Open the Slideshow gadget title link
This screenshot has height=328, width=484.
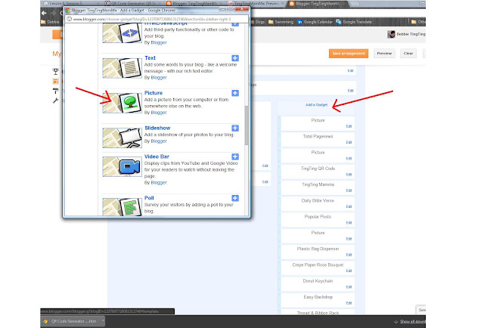coord(157,128)
